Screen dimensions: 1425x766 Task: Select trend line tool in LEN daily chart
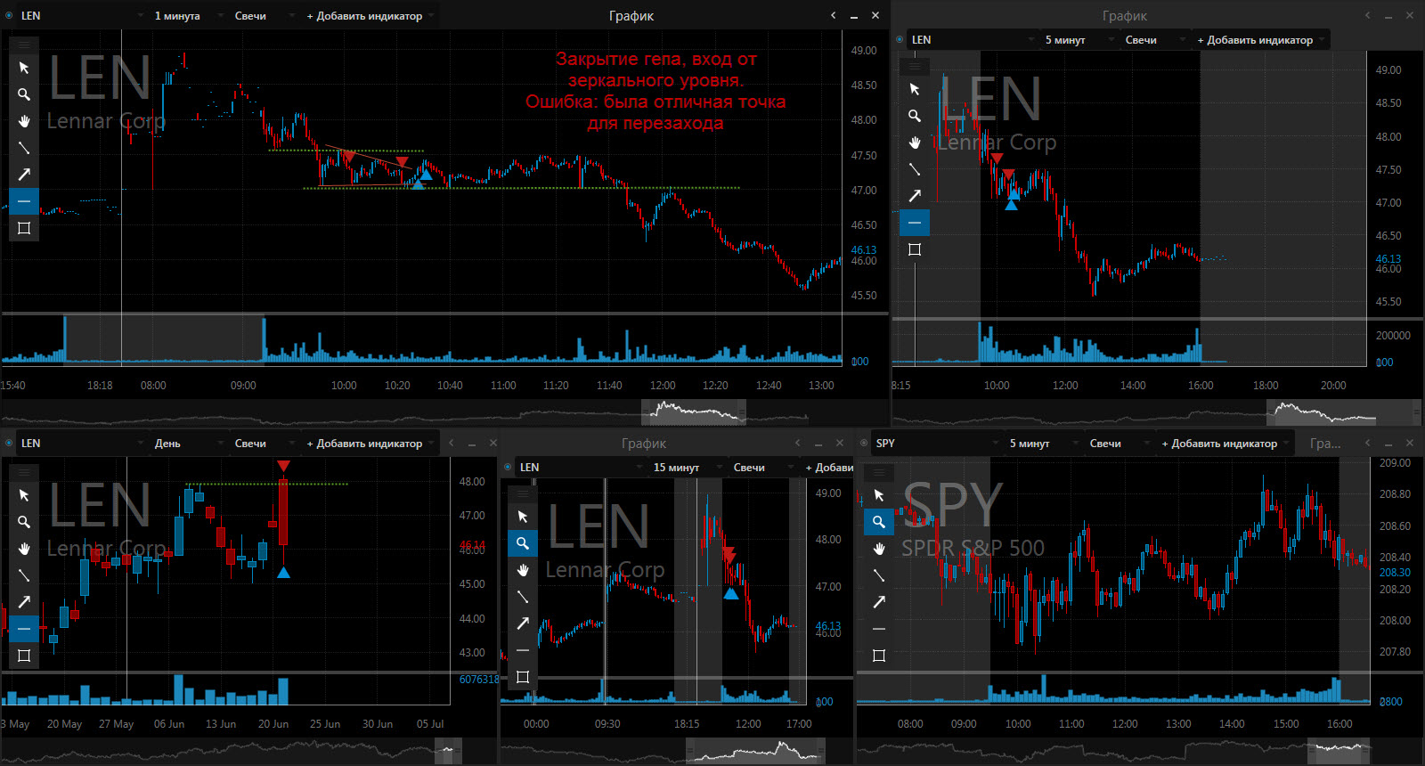pyautogui.click(x=24, y=575)
